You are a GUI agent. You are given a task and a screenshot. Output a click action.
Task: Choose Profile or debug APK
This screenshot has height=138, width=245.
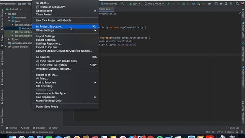tap(65, 7)
